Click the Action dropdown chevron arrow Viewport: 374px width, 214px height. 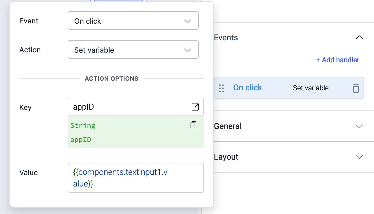[x=188, y=50]
